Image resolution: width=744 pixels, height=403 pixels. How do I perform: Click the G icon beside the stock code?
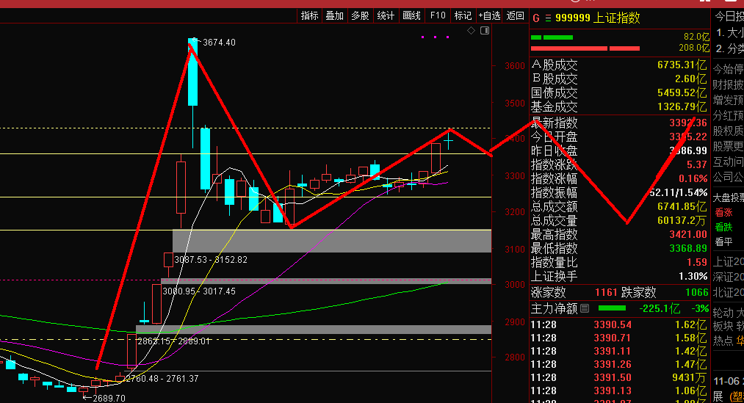click(x=535, y=18)
